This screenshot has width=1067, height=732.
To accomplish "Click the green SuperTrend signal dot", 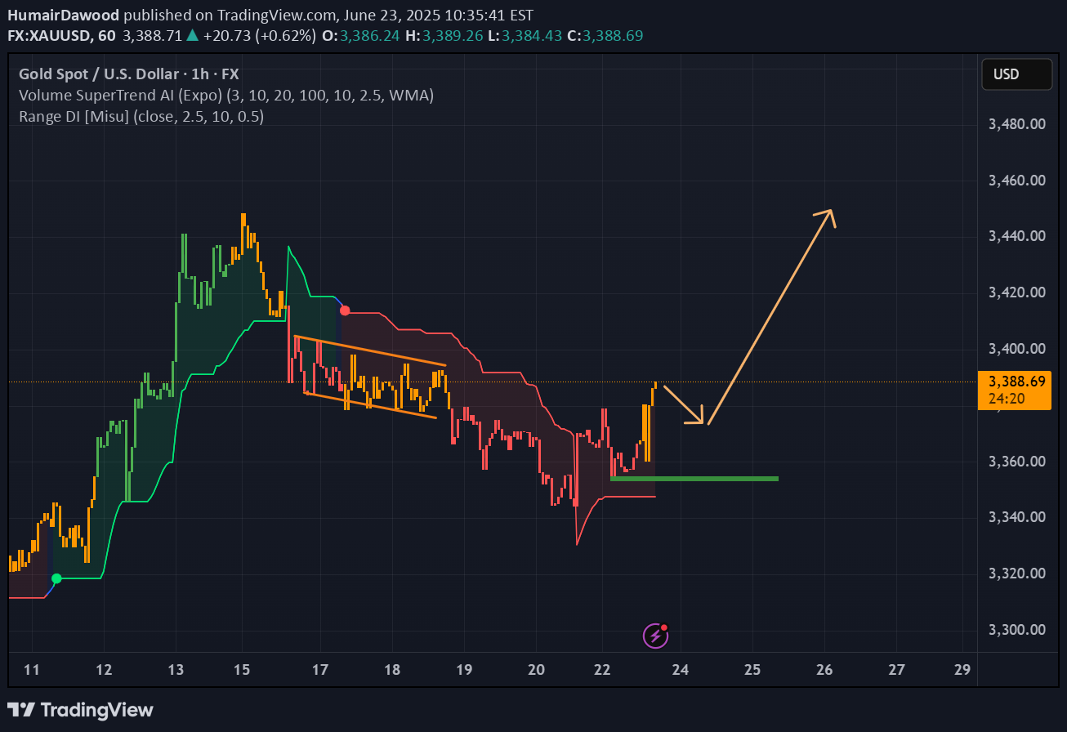I will pyautogui.click(x=56, y=578).
